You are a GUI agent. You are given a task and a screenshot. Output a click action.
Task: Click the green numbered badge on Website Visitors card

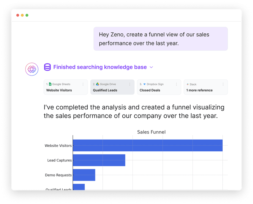click(x=46, y=84)
